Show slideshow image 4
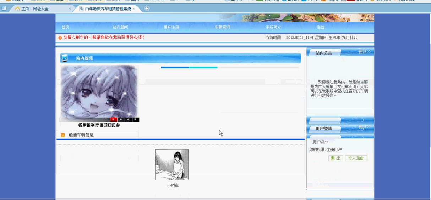The height and width of the screenshot is (200, 431). click(x=129, y=120)
